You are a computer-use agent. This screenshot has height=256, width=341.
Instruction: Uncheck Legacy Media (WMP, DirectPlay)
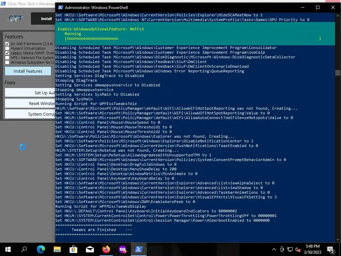coord(7,53)
